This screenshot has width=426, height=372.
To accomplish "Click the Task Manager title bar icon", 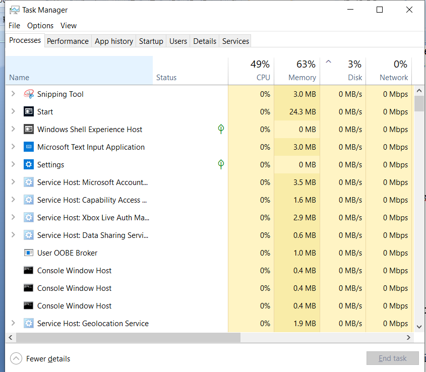I will point(15,10).
